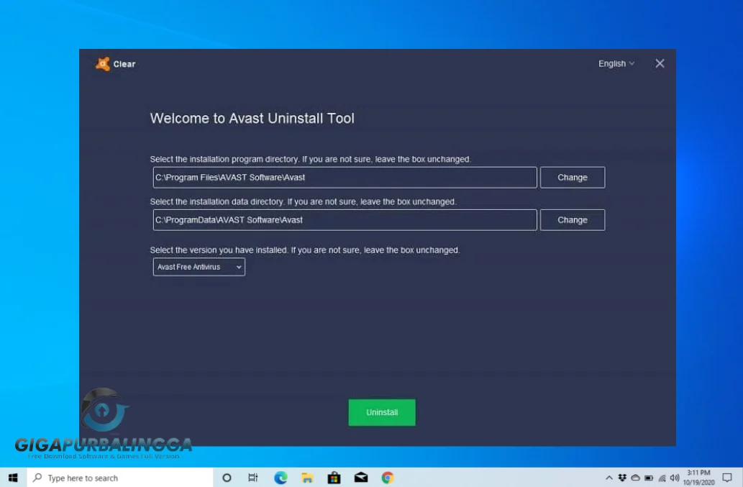Open the Microsoft Store
Viewport: 743px width, 487px height.
coord(333,478)
